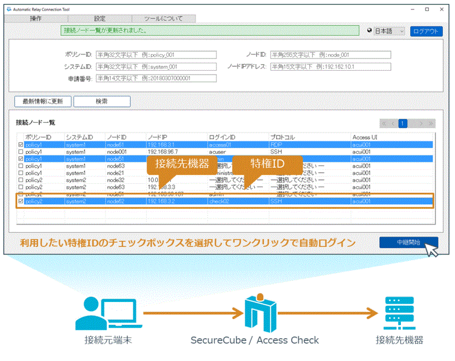
Task: Go to the first page arrow
Action: 385,123
